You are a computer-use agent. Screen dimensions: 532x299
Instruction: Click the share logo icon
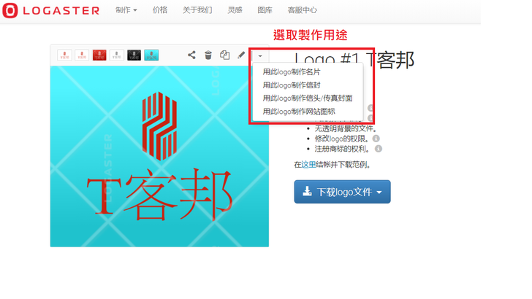(x=191, y=55)
